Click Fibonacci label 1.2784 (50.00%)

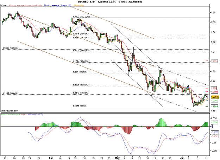click(x=81, y=62)
